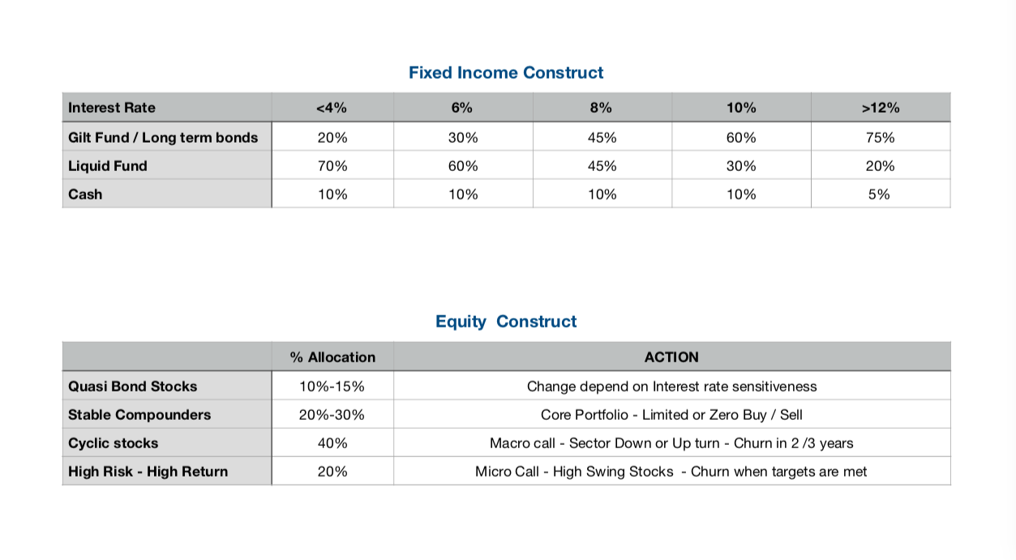Click the Fixed Income Construct heading
This screenshot has width=1016, height=560.
click(506, 73)
